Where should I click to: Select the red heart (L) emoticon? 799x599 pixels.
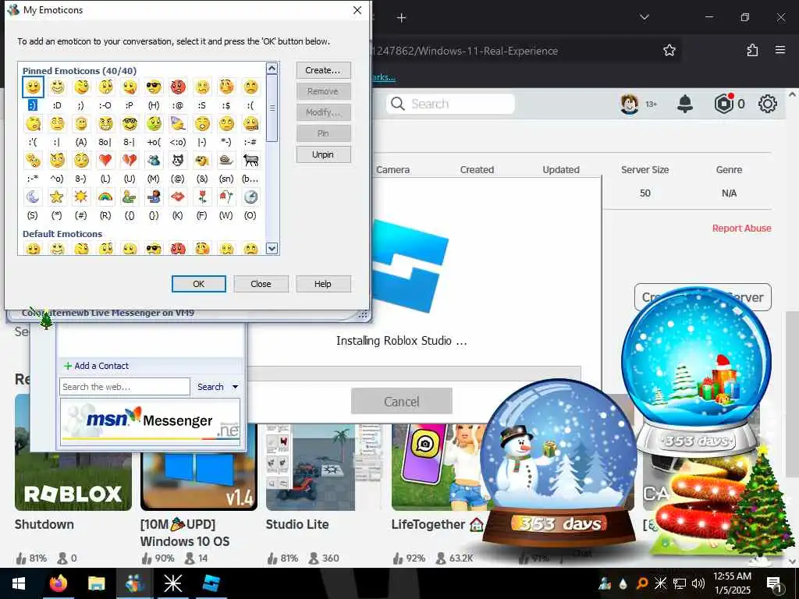[x=105, y=161]
